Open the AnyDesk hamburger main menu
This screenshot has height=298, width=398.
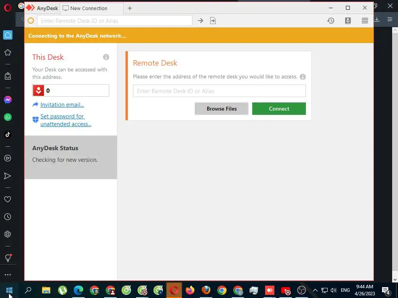[365, 21]
